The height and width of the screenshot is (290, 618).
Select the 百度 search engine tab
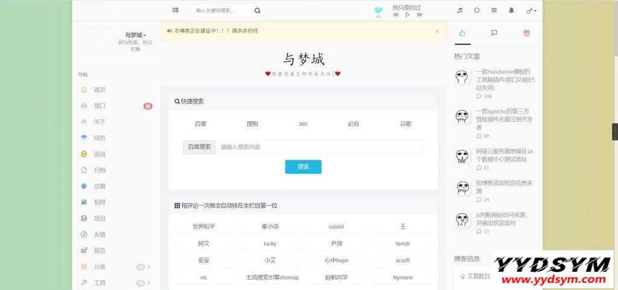pyautogui.click(x=200, y=124)
